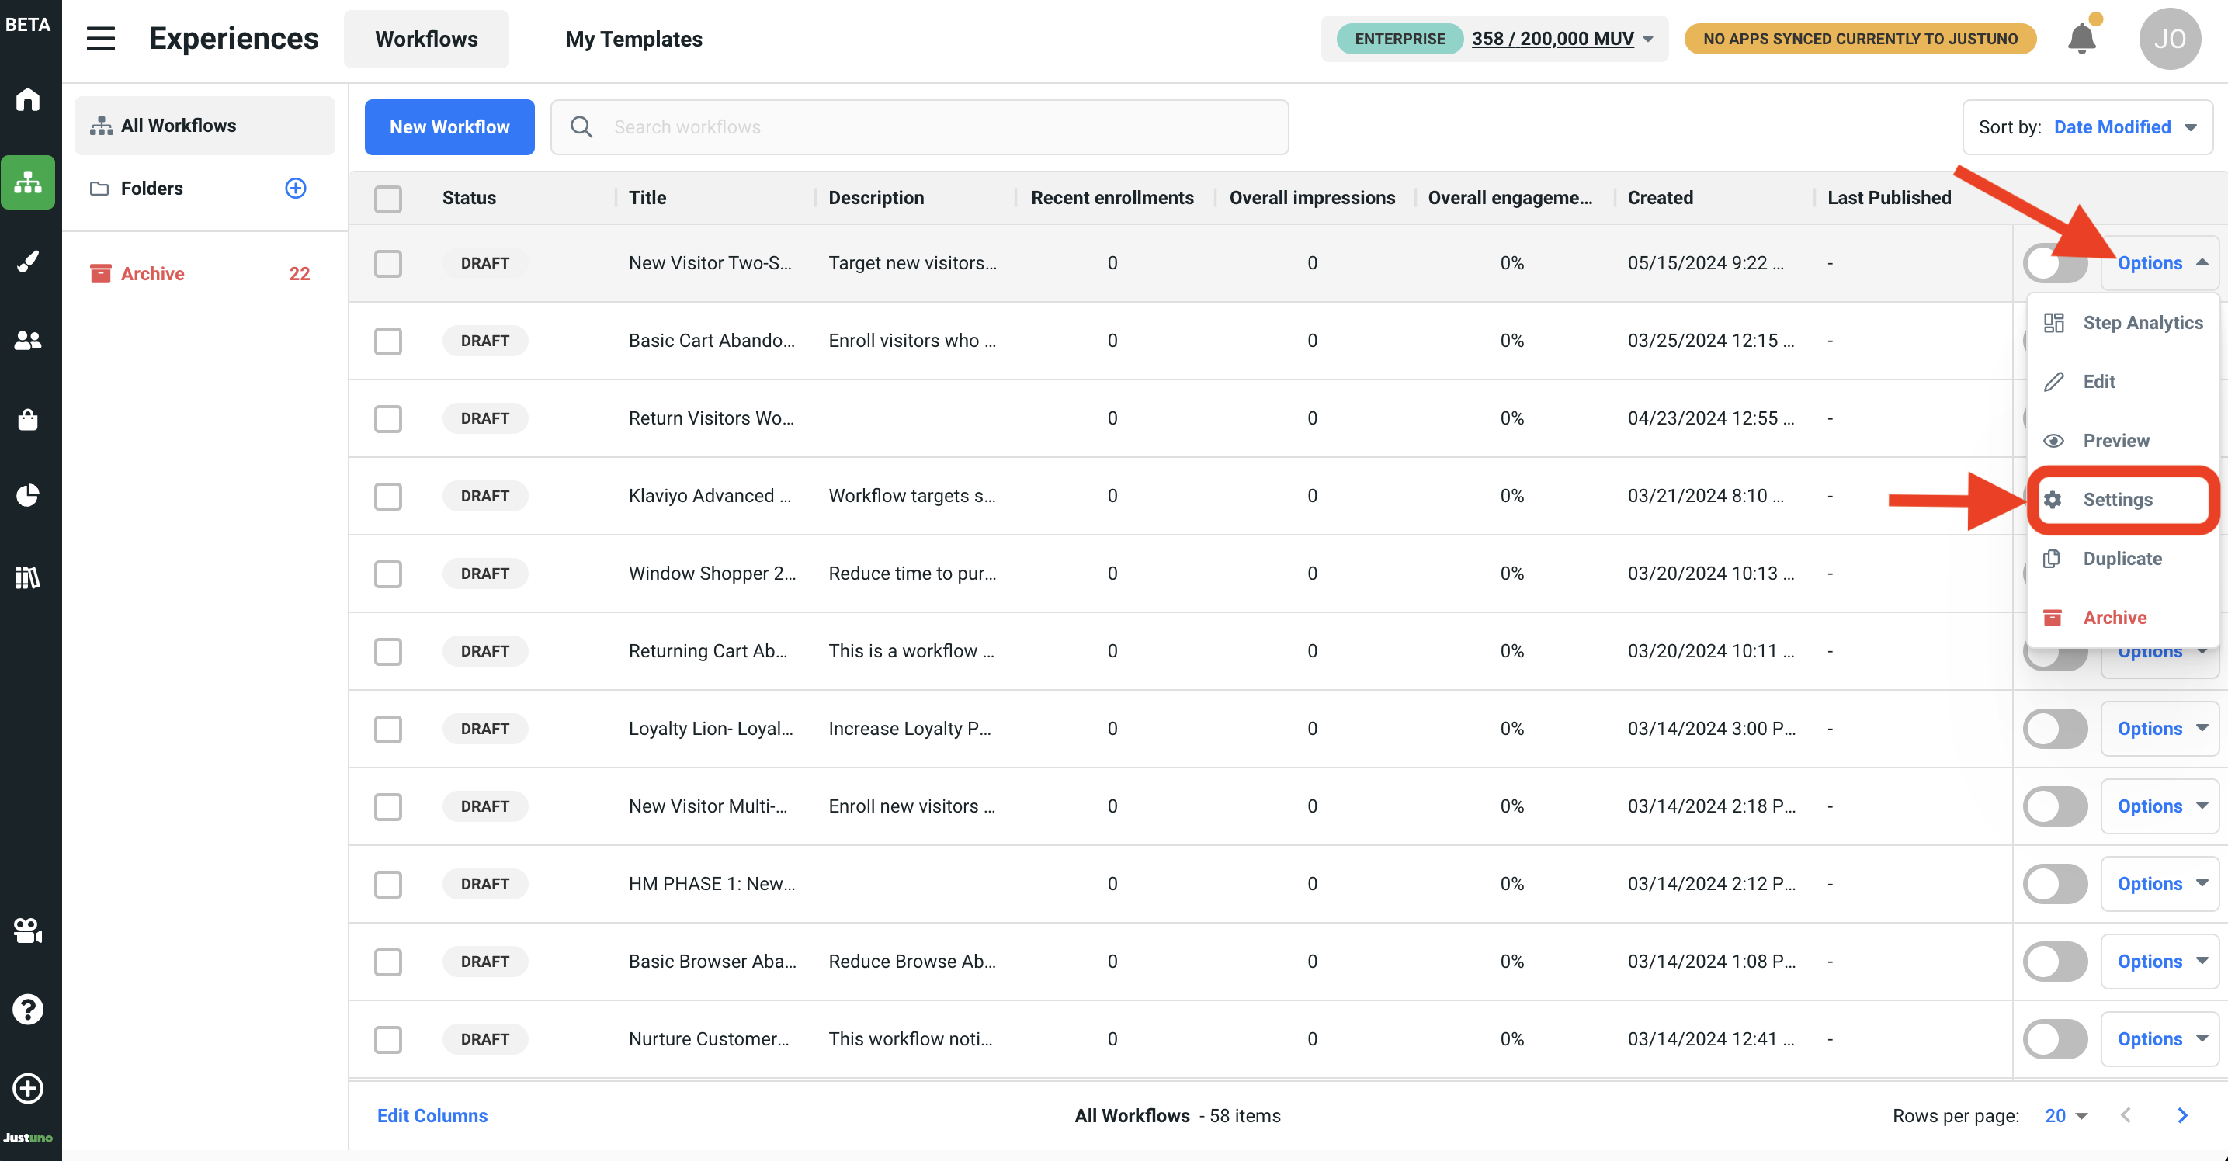The width and height of the screenshot is (2228, 1161).
Task: Switch to the My Templates tab
Action: [633, 39]
